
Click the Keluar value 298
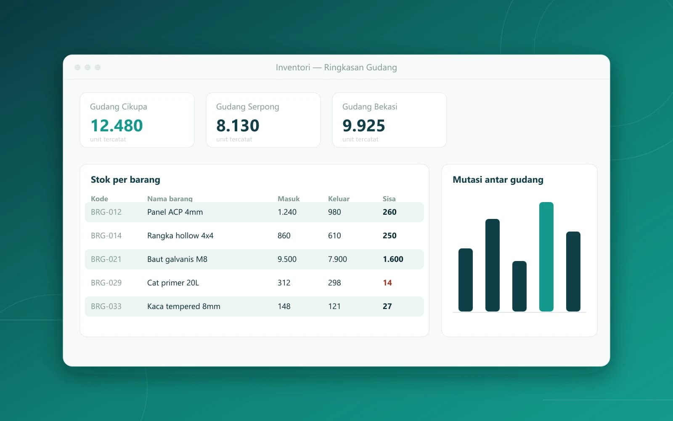334,283
